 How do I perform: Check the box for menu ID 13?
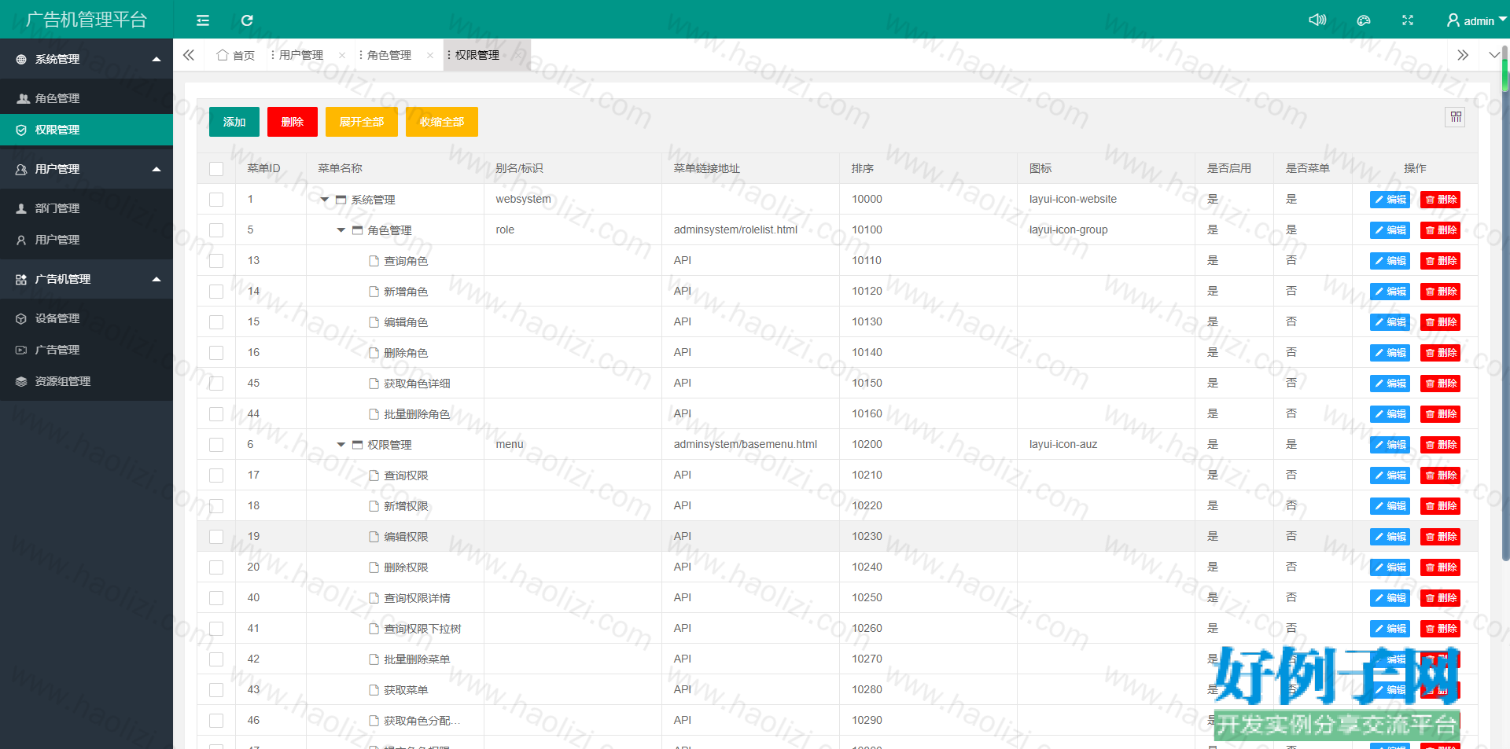tap(216, 261)
